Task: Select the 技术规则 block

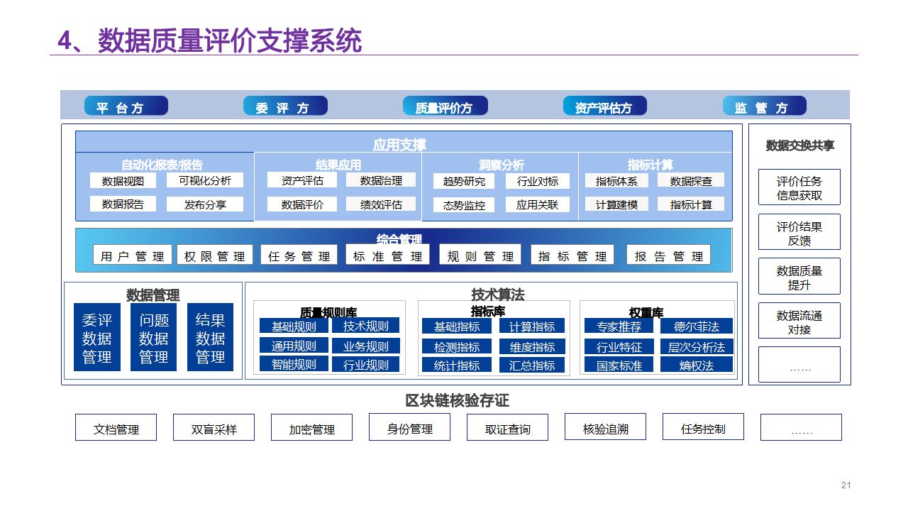Action: [x=366, y=325]
